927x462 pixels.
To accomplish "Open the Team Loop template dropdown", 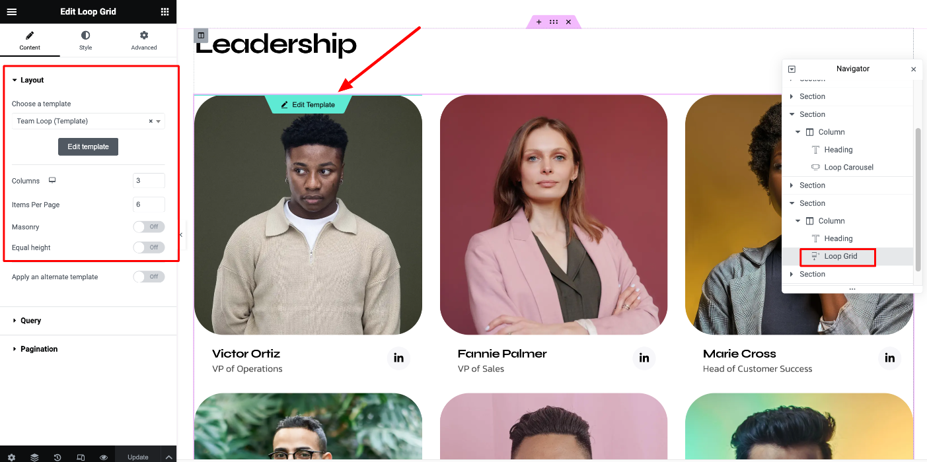I will point(89,121).
